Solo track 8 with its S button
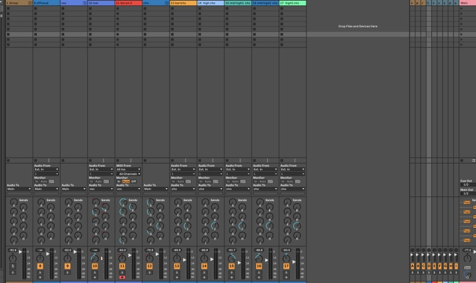 pos(40,272)
